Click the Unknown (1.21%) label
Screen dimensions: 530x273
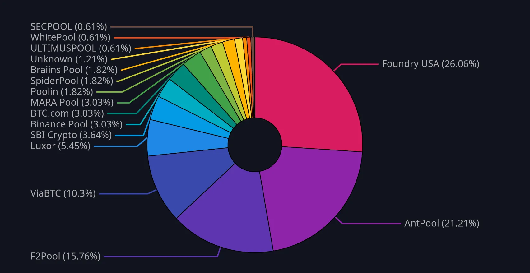[69, 59]
